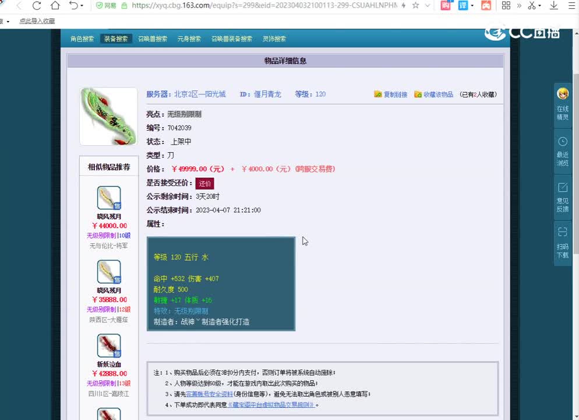
Task: Click the highlight tag 无级别限制
Action: pos(184,114)
